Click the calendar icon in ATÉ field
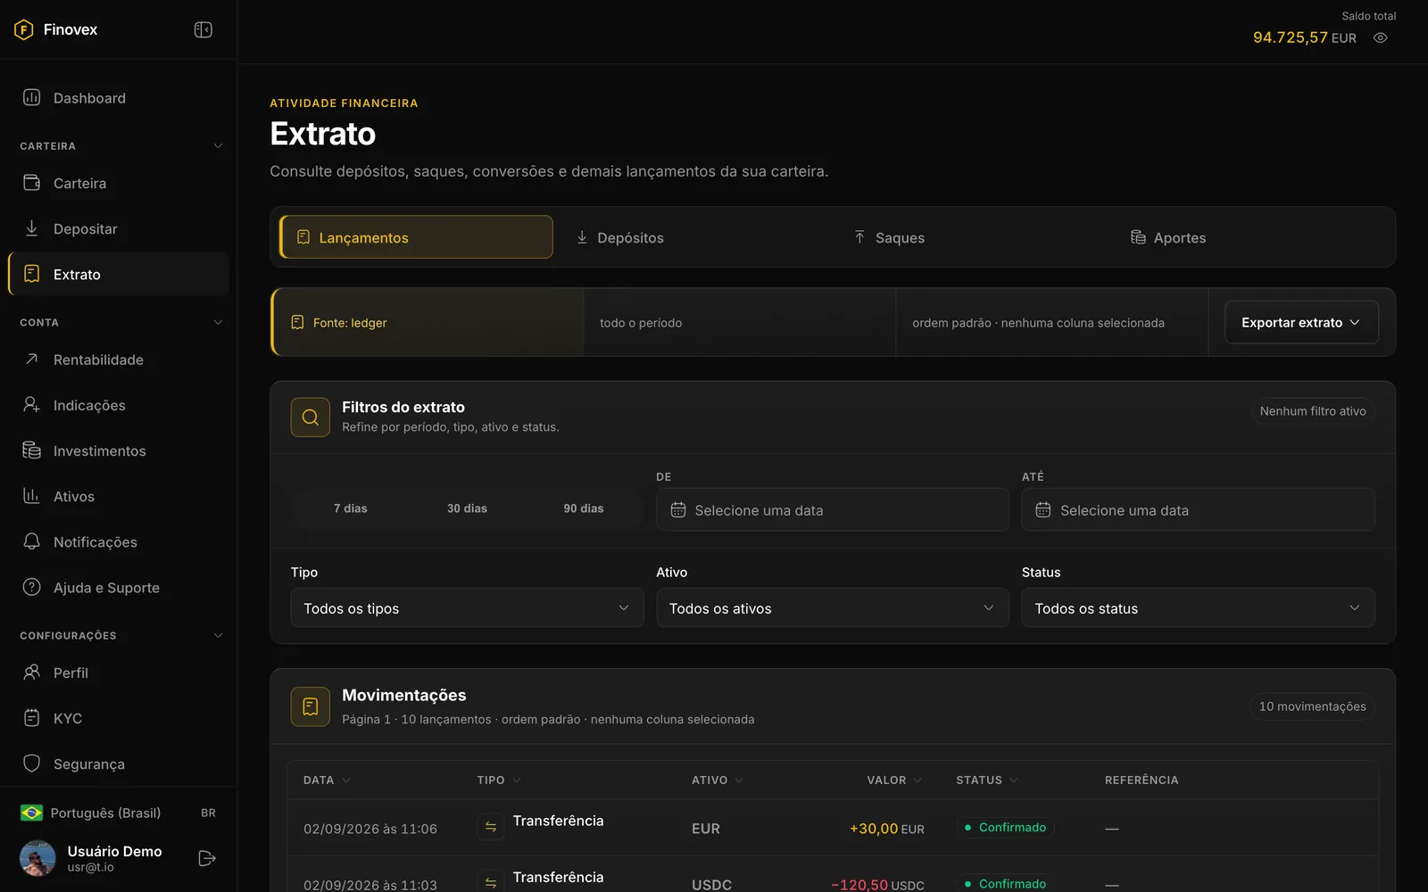Image resolution: width=1428 pixels, height=892 pixels. point(1043,510)
